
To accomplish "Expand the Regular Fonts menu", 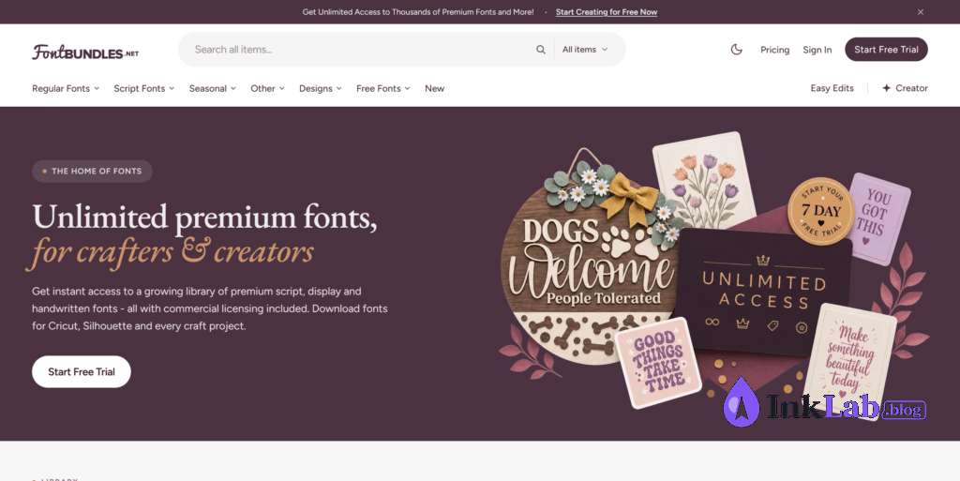I will click(x=66, y=88).
